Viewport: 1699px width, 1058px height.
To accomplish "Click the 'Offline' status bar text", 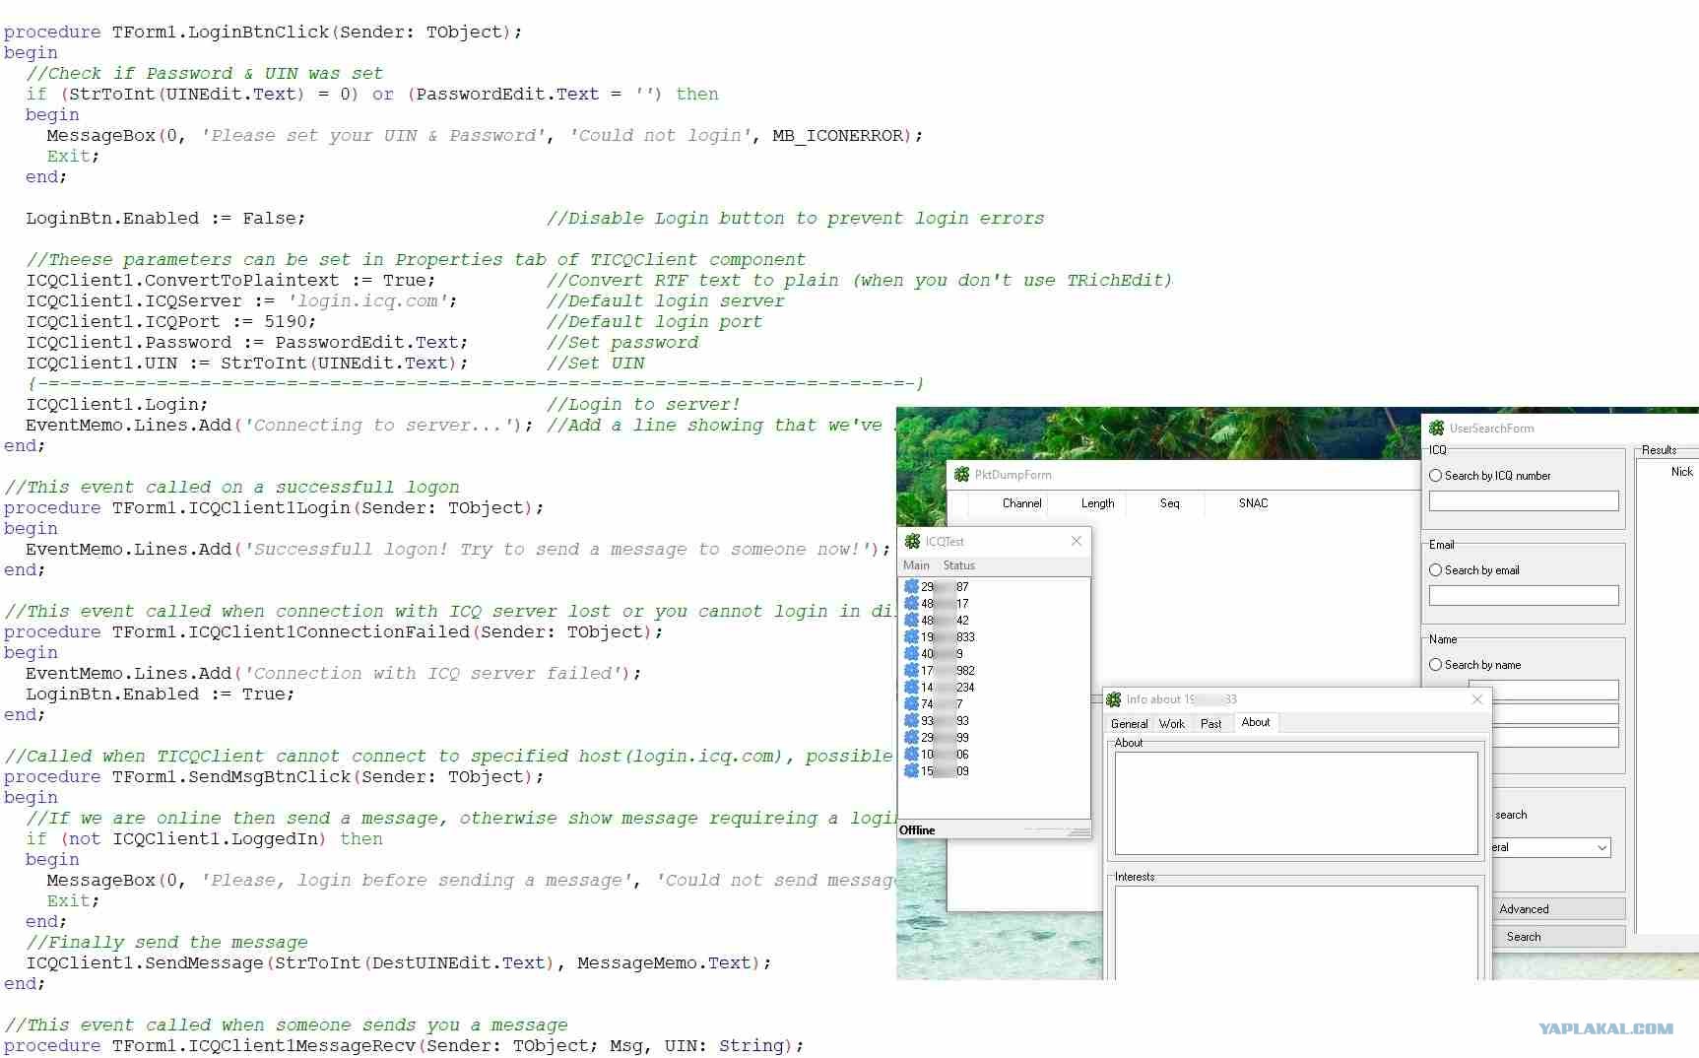I will [x=917, y=830].
